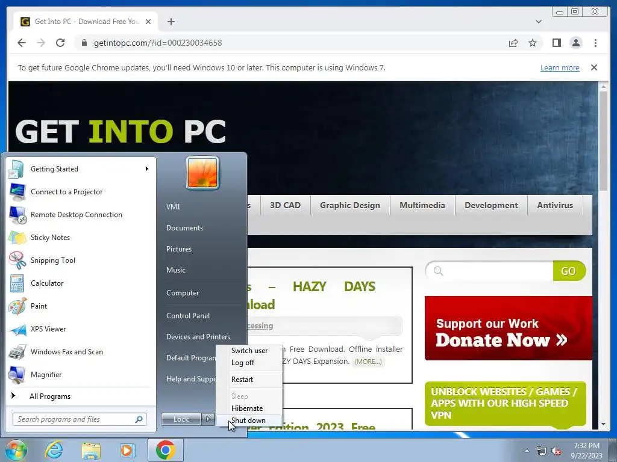This screenshot has width=617, height=462.
Task: Share this page icon
Action: 513,43
